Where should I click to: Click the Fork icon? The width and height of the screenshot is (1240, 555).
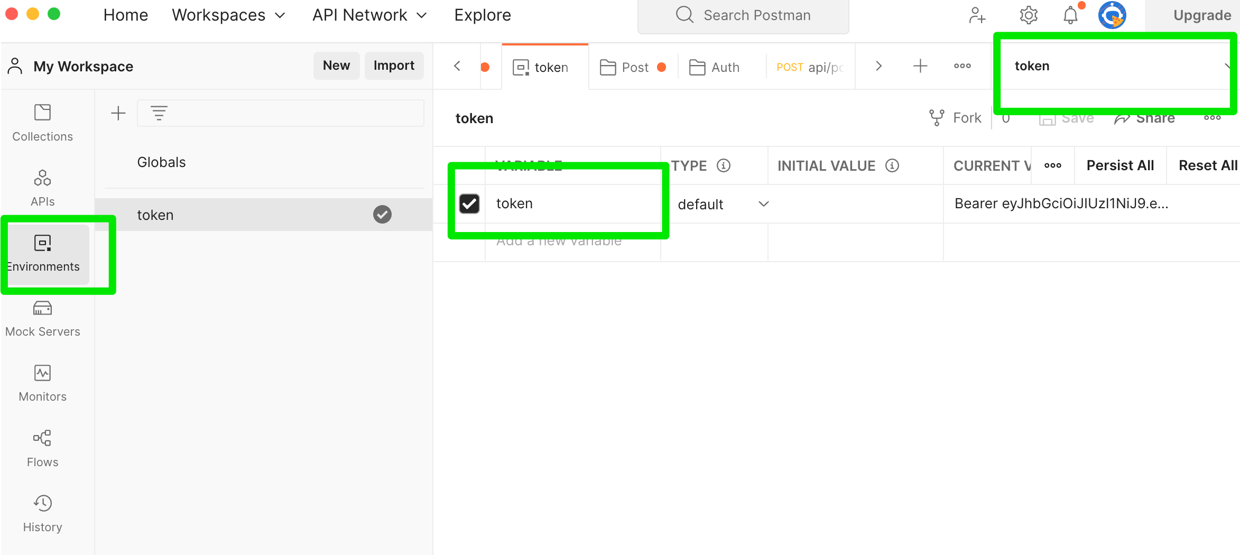pyautogui.click(x=937, y=117)
